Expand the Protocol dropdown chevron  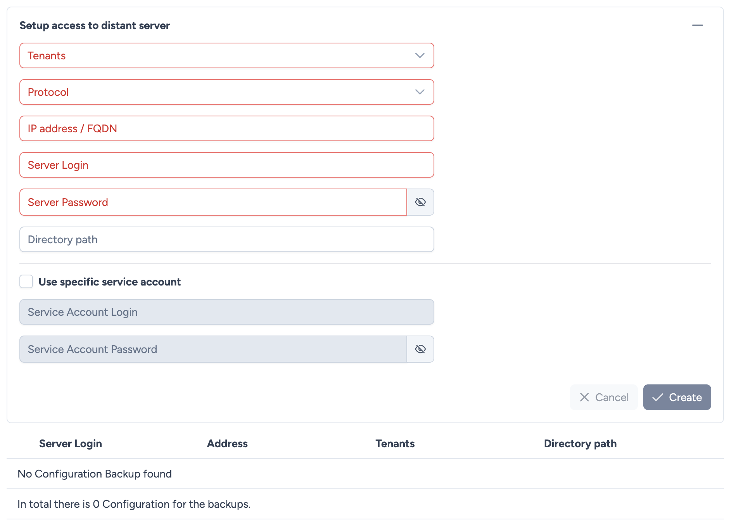coord(420,92)
